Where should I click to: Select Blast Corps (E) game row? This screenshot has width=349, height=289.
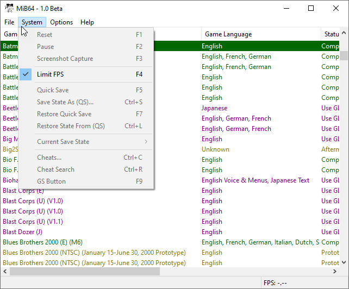(23, 191)
